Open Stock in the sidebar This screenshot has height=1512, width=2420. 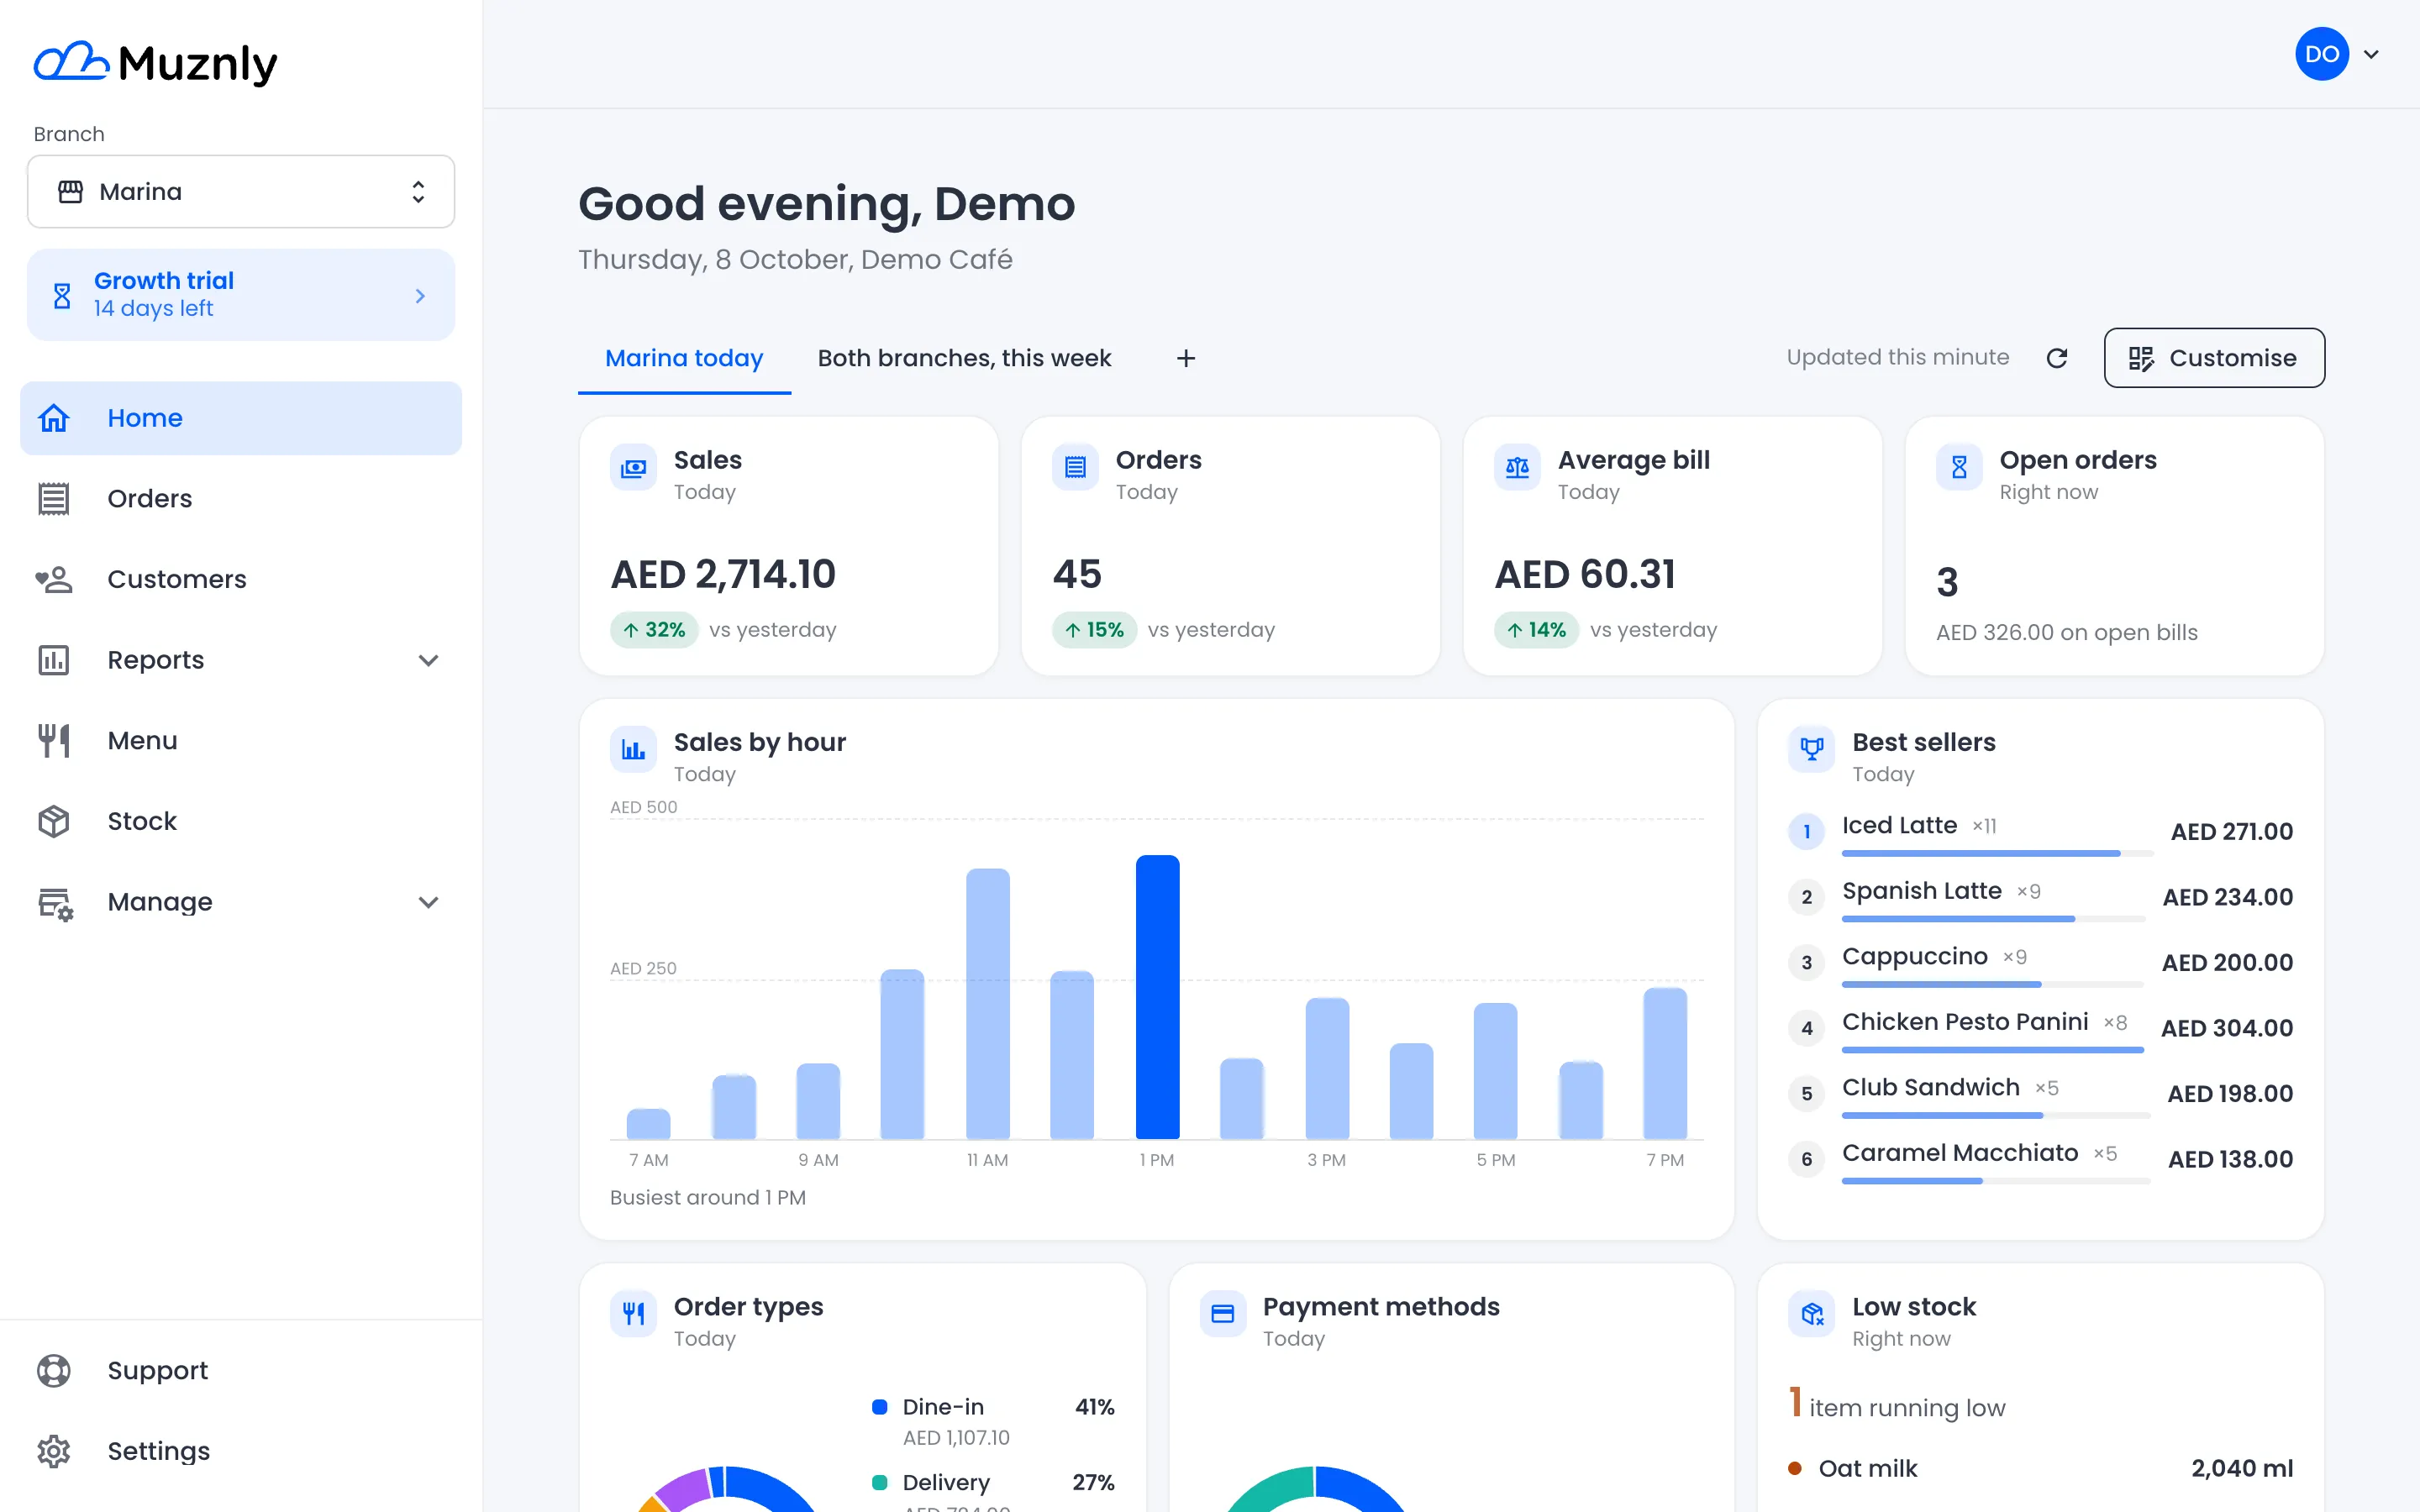point(241,821)
